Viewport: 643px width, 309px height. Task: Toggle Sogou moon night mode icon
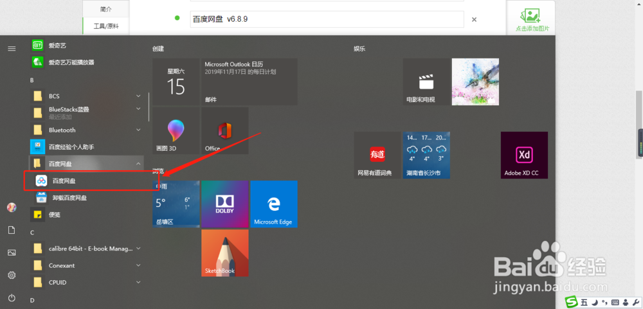[593, 303]
